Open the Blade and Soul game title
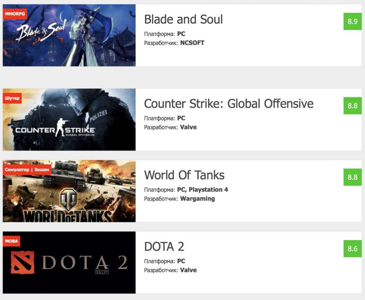The image size is (365, 300). coord(183,19)
